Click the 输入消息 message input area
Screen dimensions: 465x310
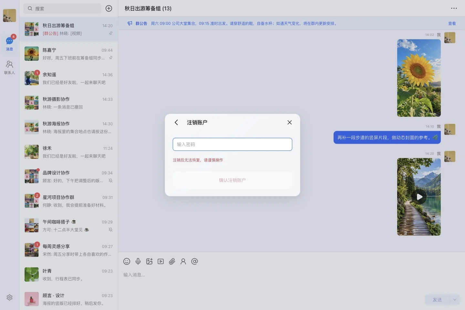tap(291, 281)
